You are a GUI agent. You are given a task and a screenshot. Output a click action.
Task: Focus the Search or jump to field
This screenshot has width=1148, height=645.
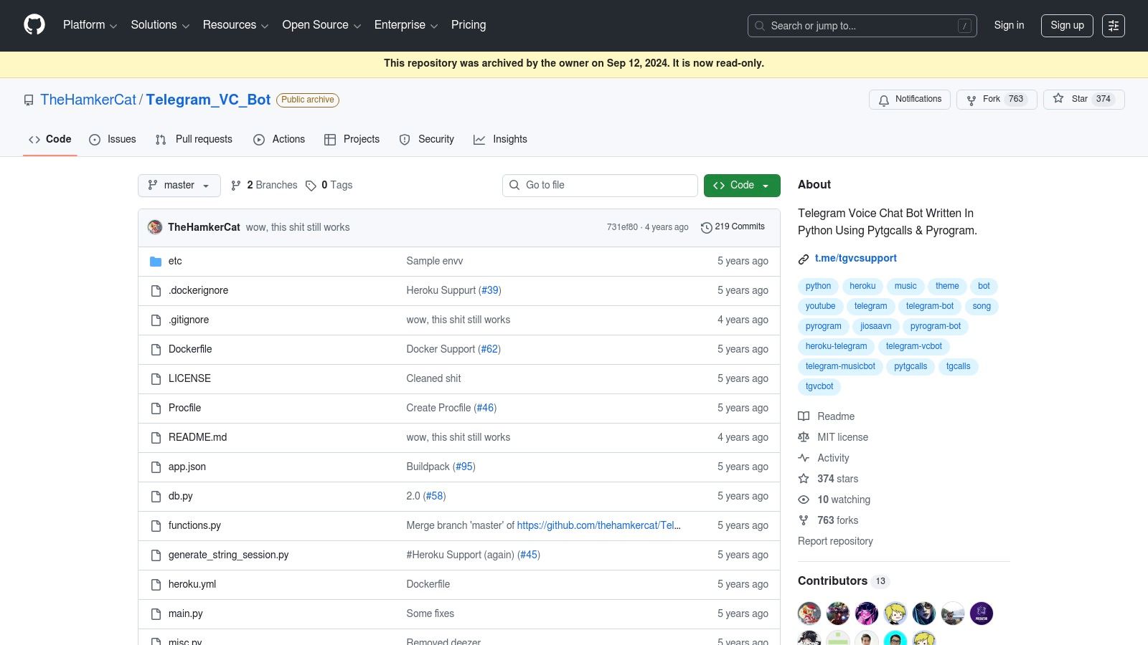click(x=862, y=26)
